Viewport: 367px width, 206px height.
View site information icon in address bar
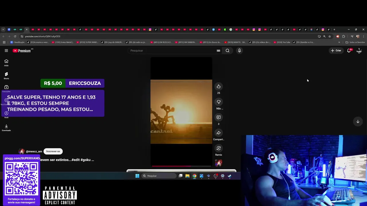22,36
